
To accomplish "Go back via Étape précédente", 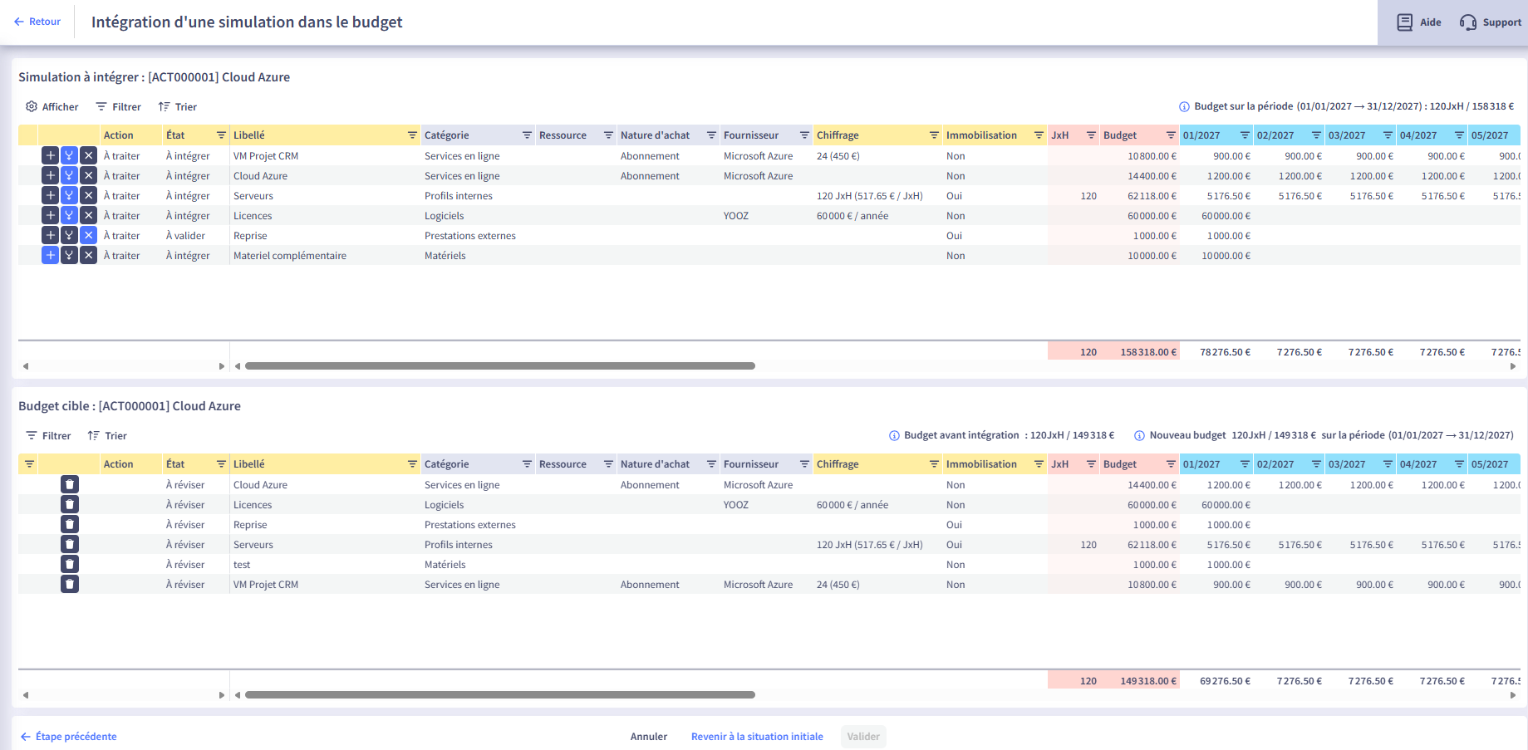I will (68, 737).
